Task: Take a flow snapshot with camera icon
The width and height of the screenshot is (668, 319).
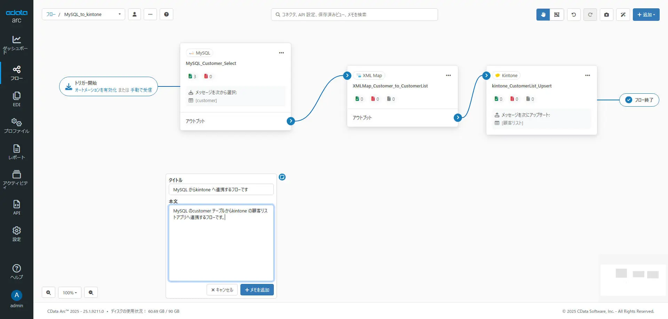Action: (606, 15)
